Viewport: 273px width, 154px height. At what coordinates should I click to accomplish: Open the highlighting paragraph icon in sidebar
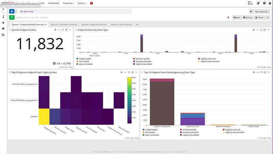click(x=3, y=29)
